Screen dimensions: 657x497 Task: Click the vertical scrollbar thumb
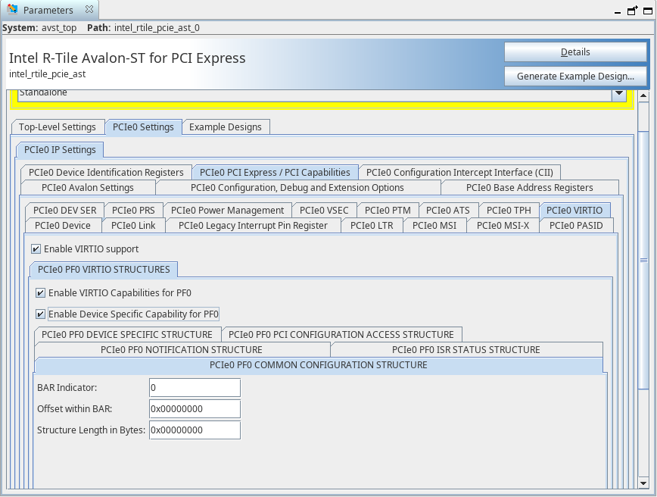pyautogui.click(x=643, y=260)
